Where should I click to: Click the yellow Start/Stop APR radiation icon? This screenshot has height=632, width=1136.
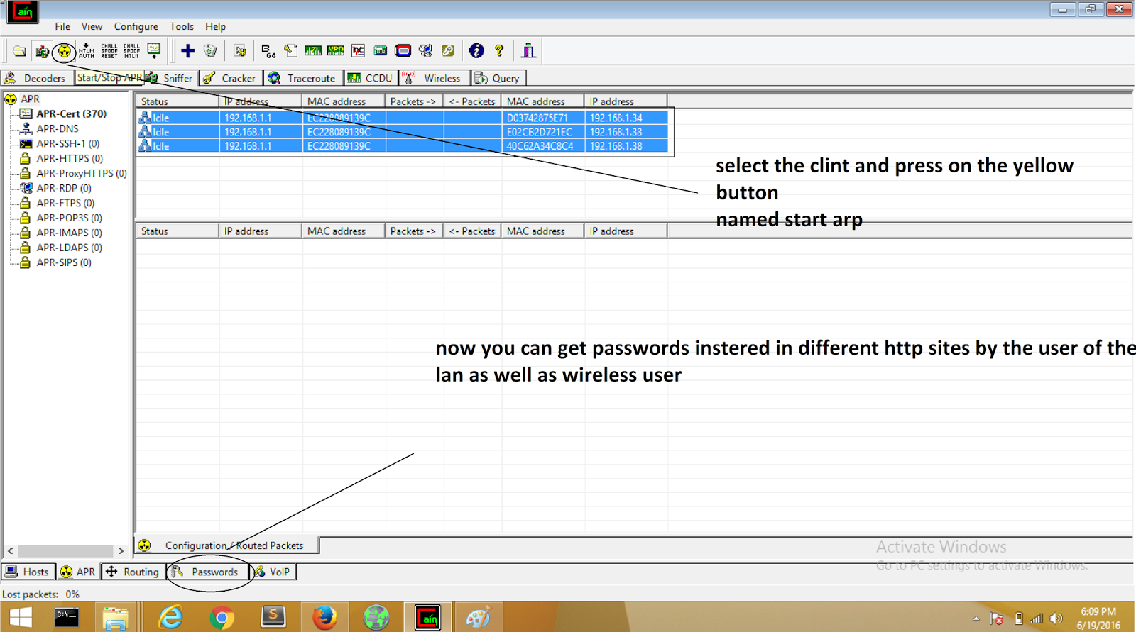65,51
